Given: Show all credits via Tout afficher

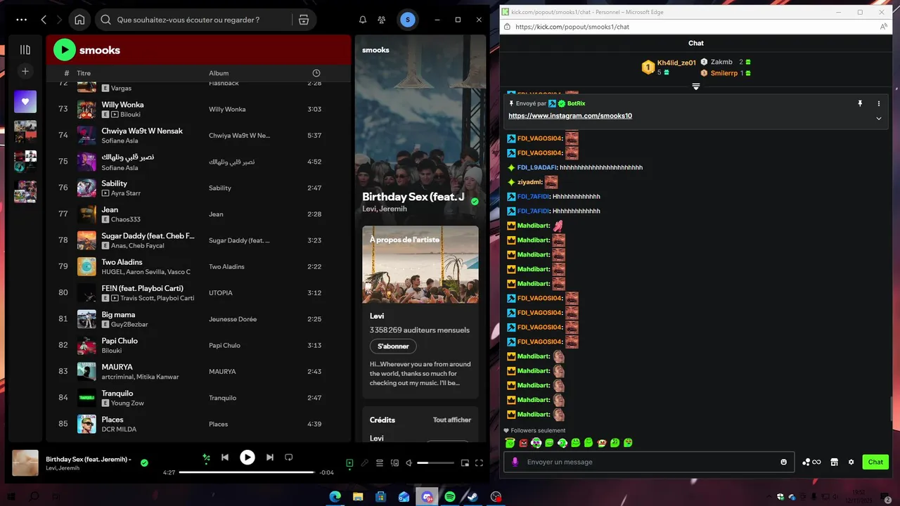Looking at the screenshot, I should pos(452,420).
